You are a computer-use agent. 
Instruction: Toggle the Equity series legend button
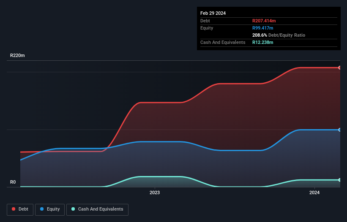[50, 209]
